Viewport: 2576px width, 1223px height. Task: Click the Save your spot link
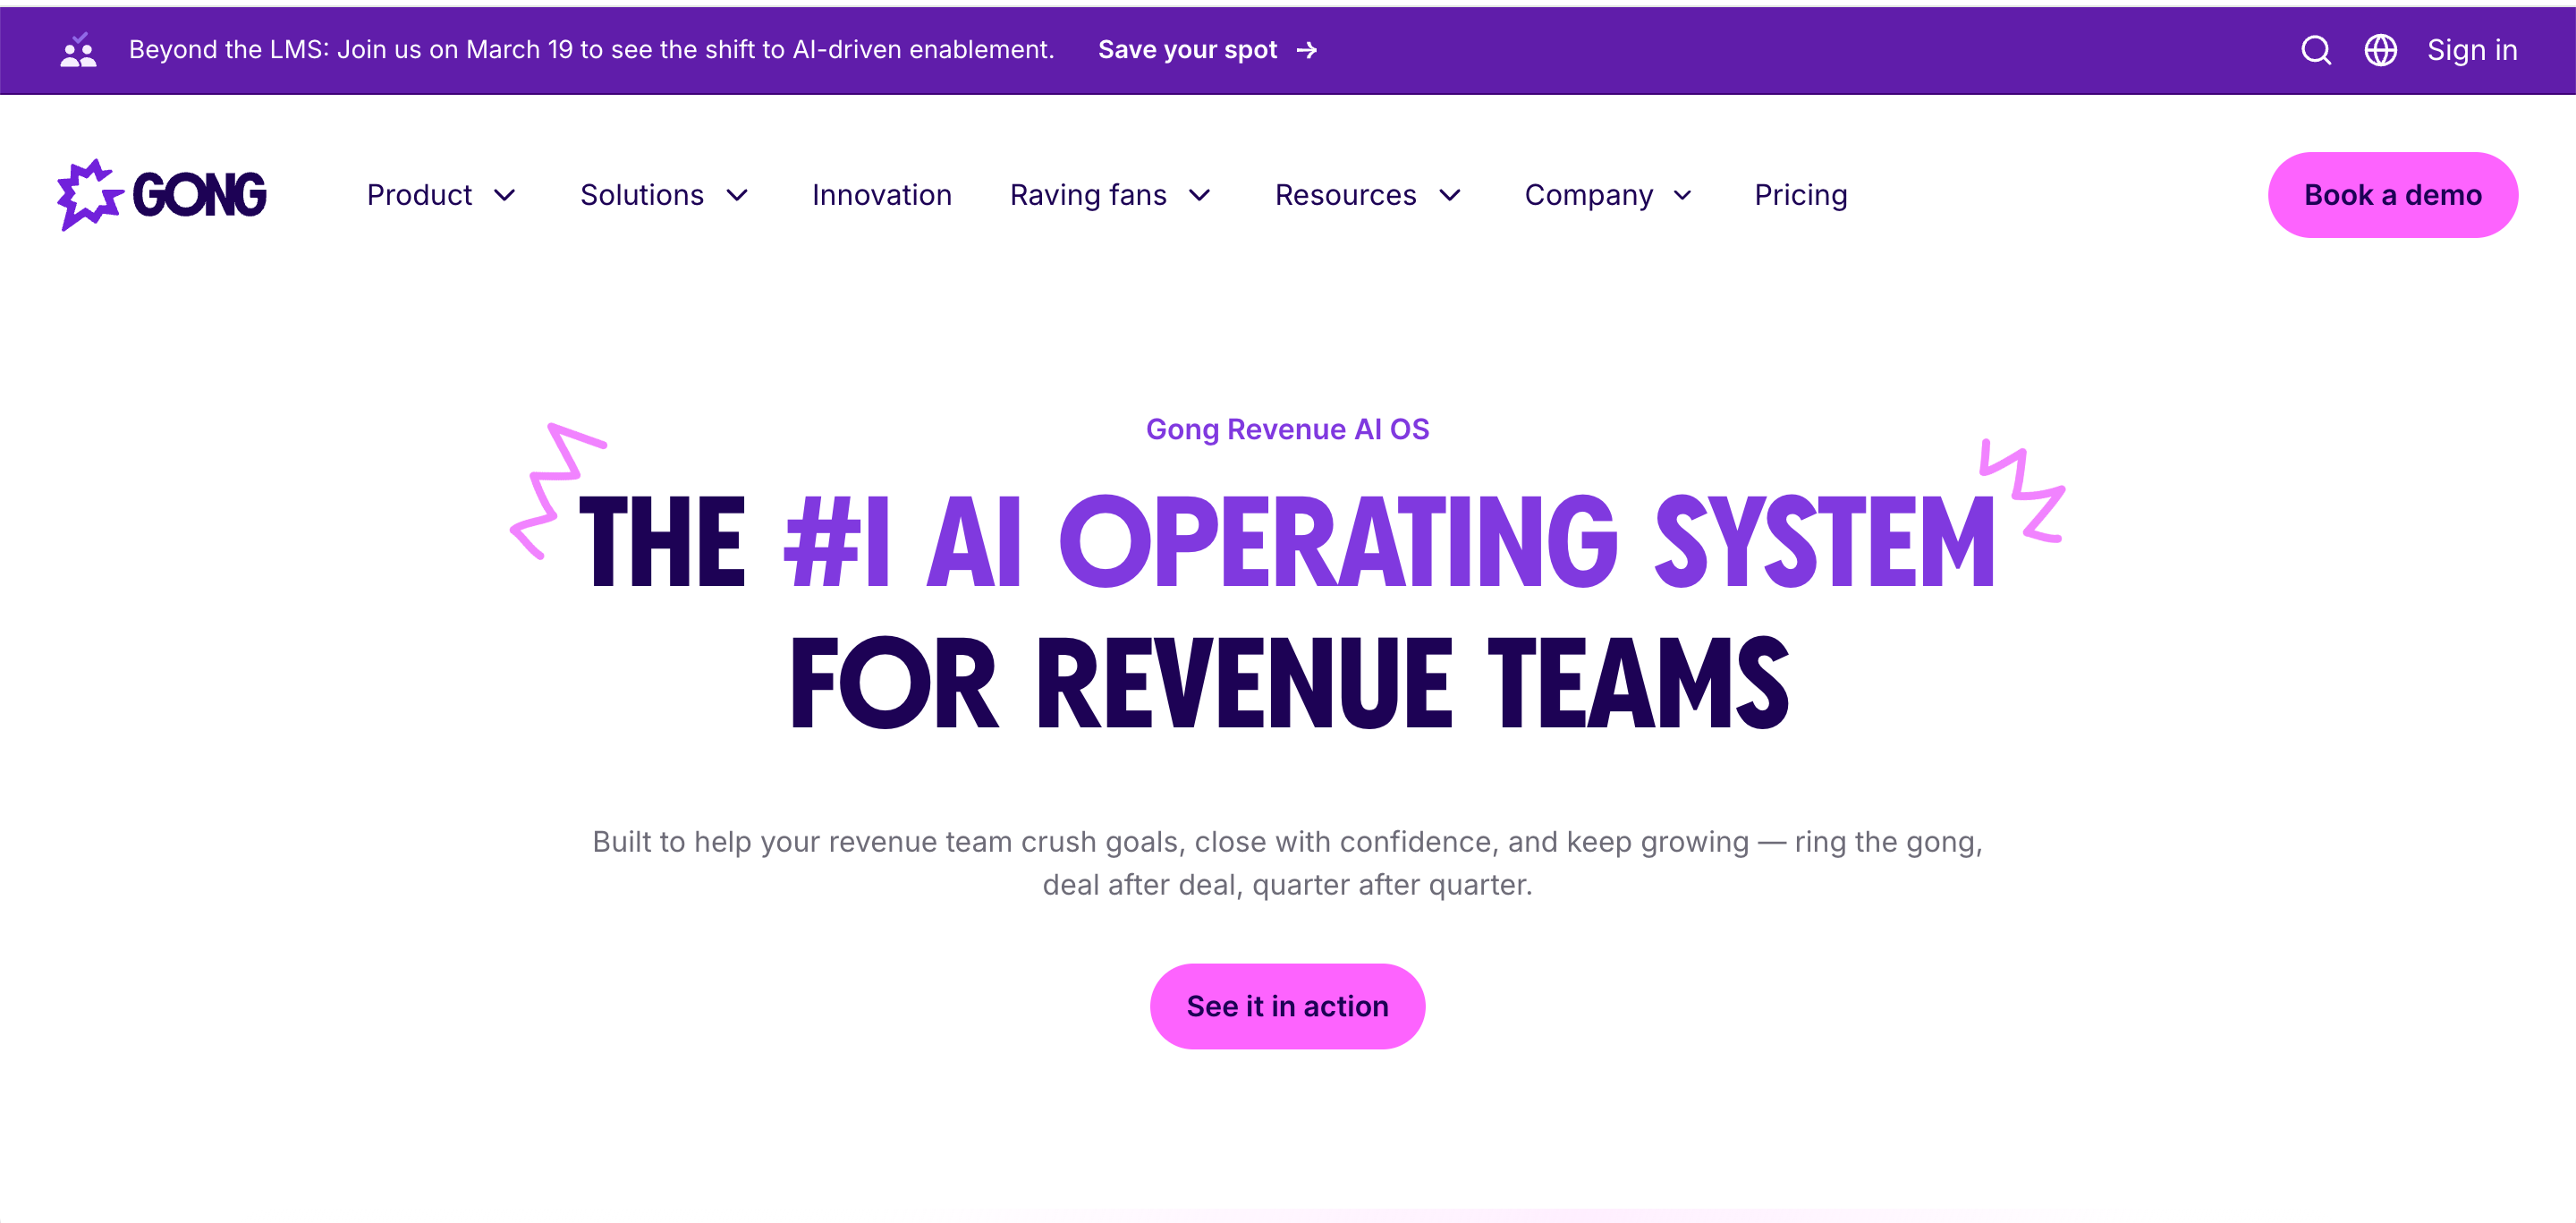click(1188, 50)
